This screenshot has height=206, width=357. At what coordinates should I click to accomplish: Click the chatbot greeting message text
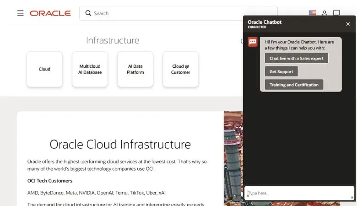299,45
